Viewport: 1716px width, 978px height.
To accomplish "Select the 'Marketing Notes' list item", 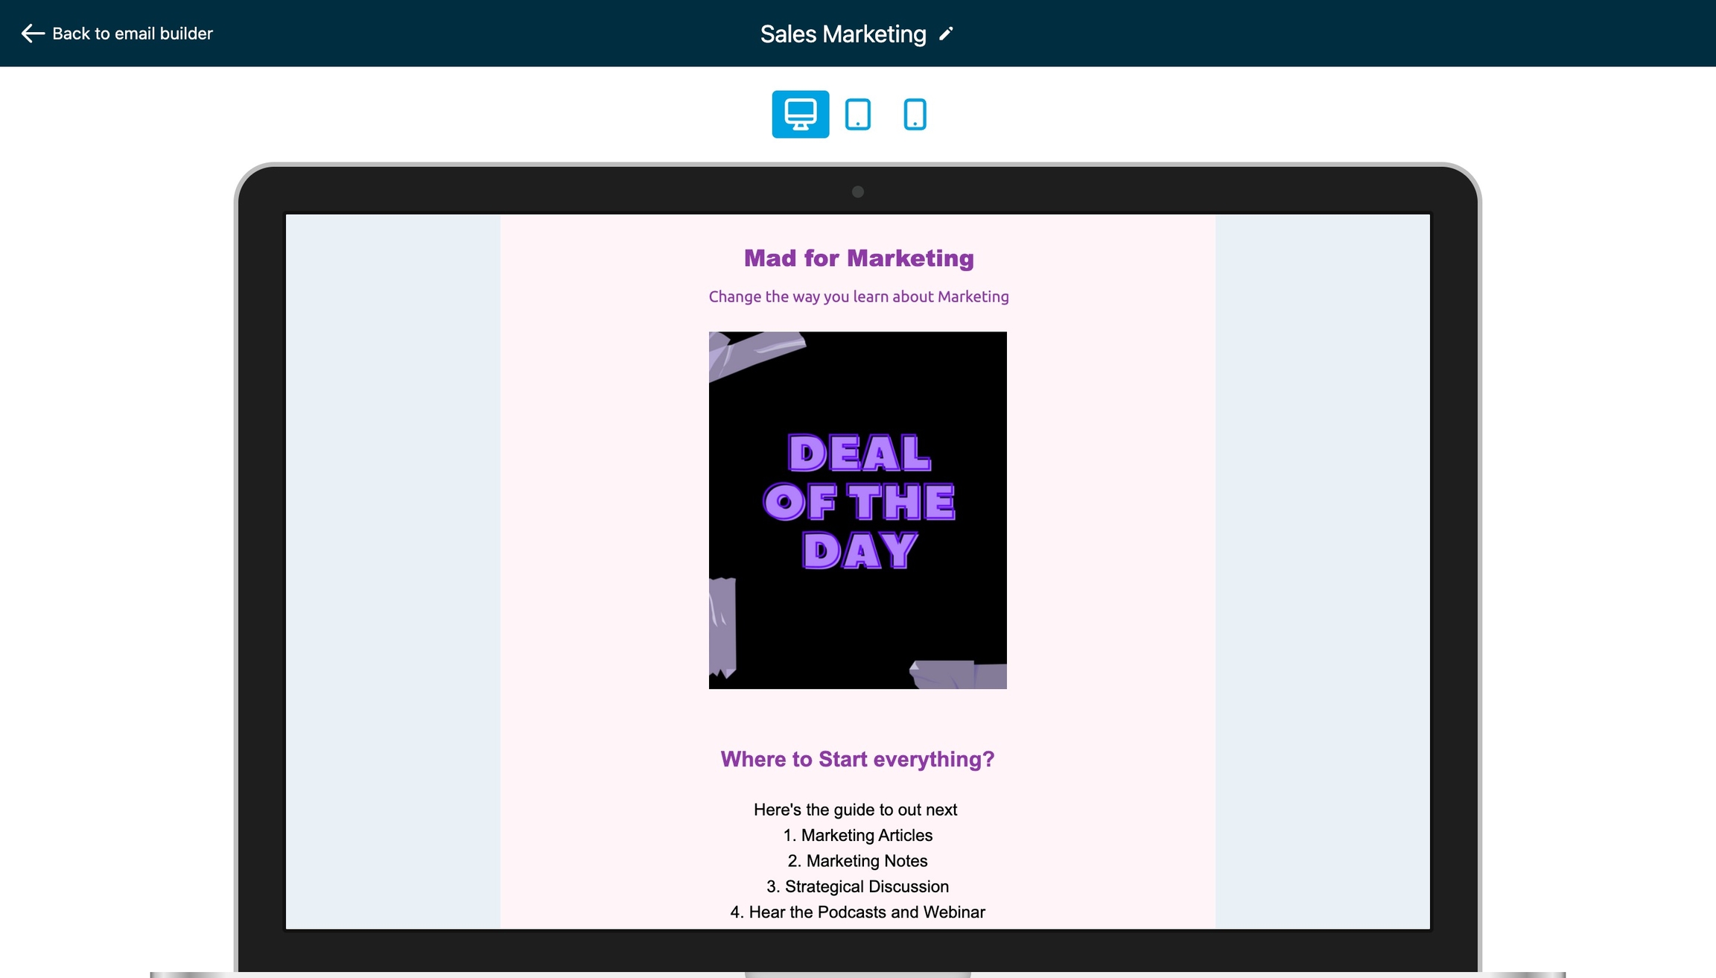I will [858, 861].
